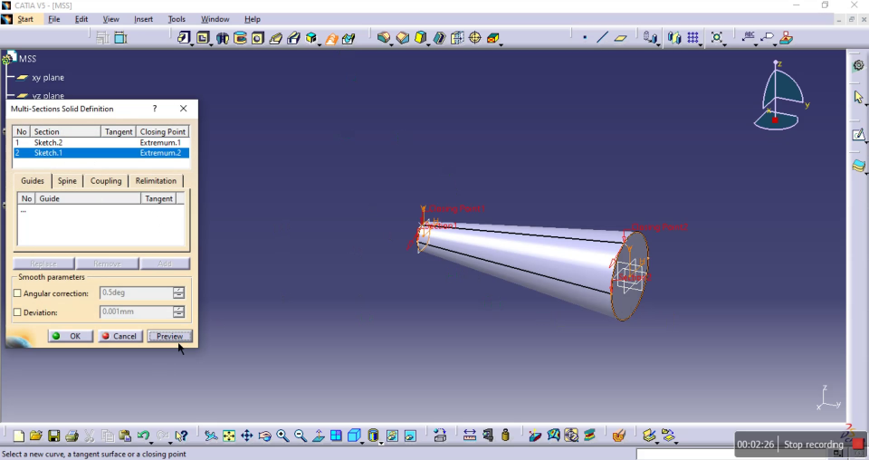Click the Rib tool icon
This screenshot has width=869, height=460.
pyautogui.click(x=275, y=38)
